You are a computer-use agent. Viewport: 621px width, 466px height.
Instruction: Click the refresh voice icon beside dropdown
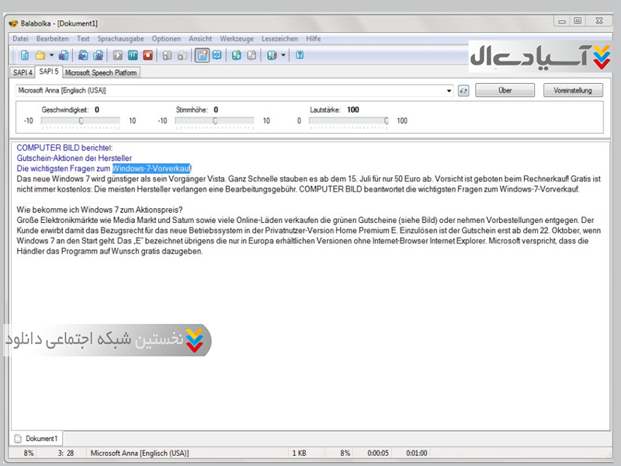point(463,91)
